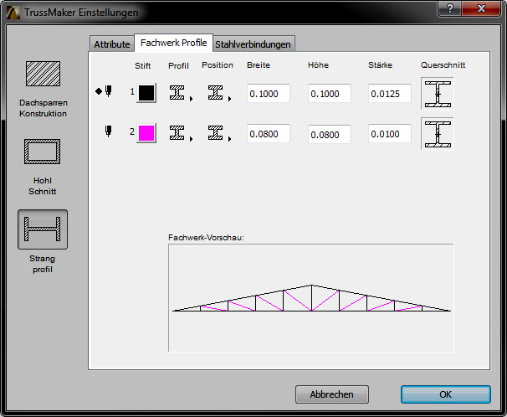Open help with the question mark button

(449, 8)
